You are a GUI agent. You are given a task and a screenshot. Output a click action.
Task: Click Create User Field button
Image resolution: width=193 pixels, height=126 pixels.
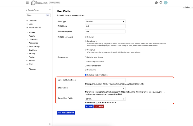click(66, 113)
